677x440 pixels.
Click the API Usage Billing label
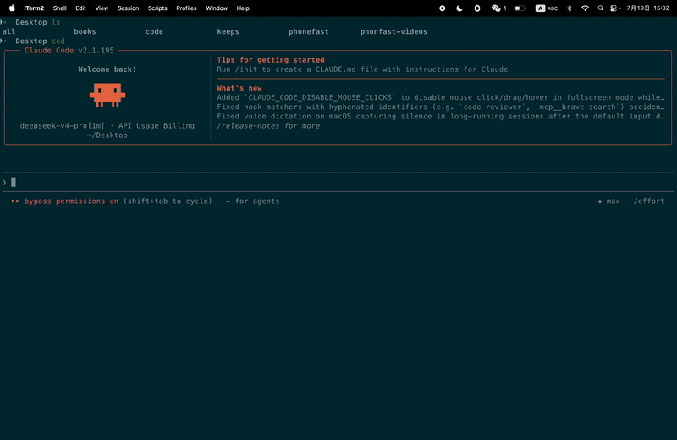point(157,125)
